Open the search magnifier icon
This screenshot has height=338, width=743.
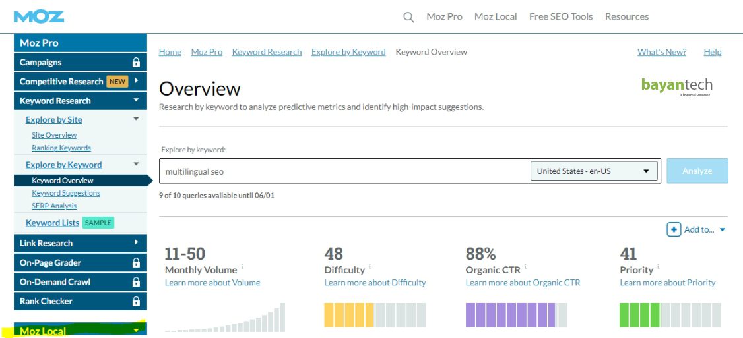tap(408, 18)
